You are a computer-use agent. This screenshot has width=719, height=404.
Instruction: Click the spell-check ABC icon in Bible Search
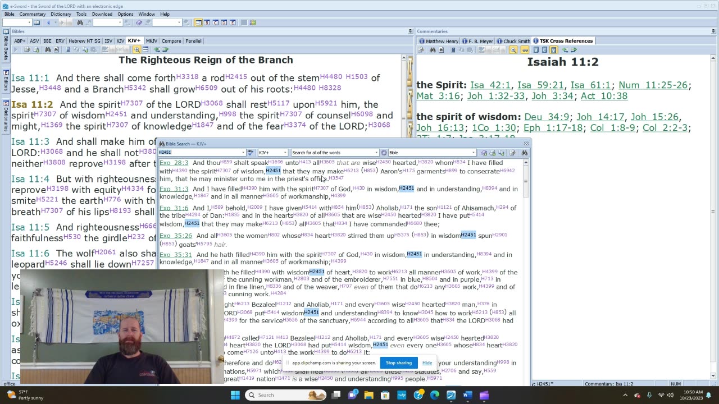coord(251,153)
